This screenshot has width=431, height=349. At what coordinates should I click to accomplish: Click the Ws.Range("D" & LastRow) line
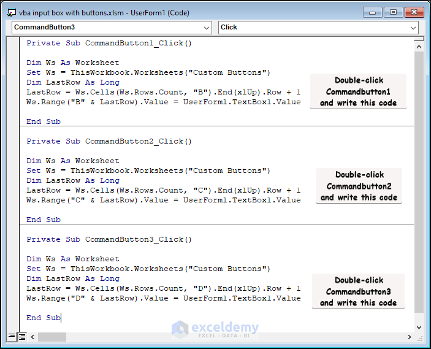pyautogui.click(x=164, y=298)
